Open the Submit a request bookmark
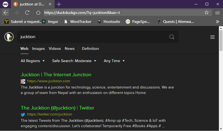 pos(23,22)
